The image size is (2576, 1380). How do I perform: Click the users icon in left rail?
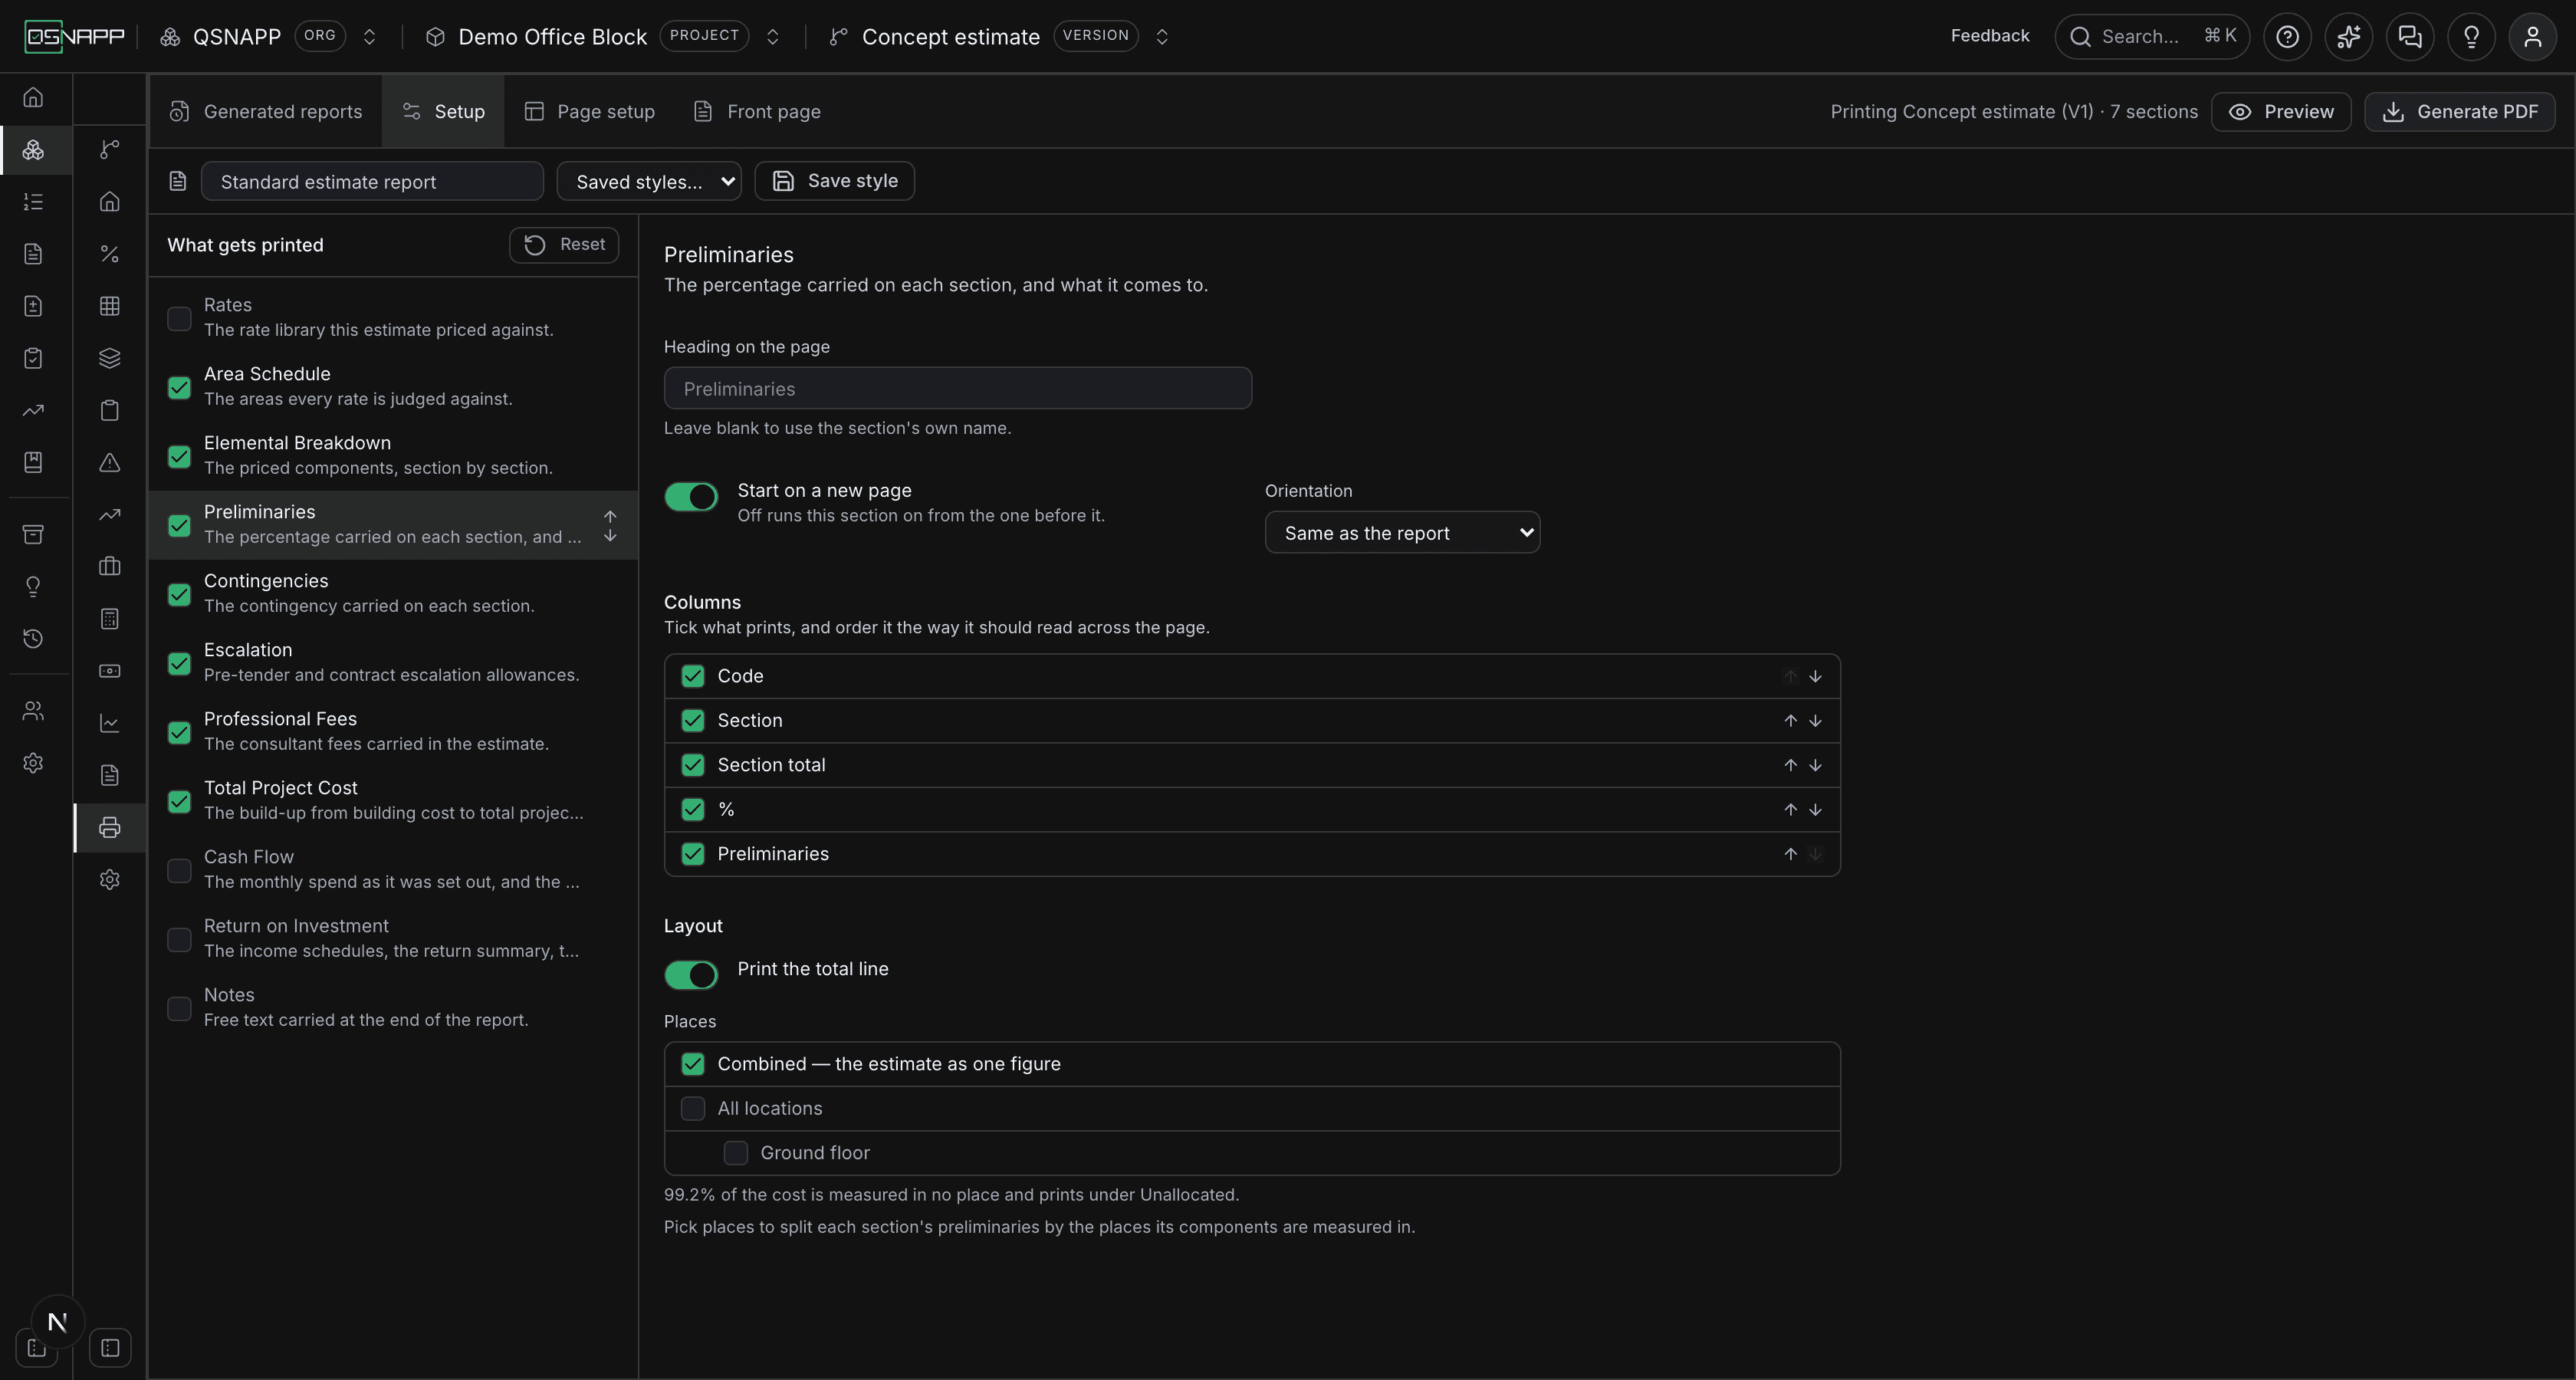[33, 711]
